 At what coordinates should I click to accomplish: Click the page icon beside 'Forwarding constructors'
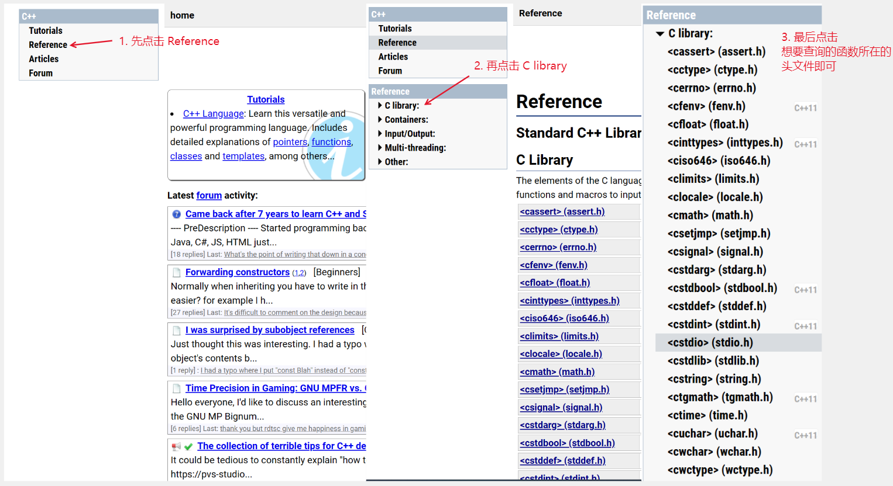(177, 272)
